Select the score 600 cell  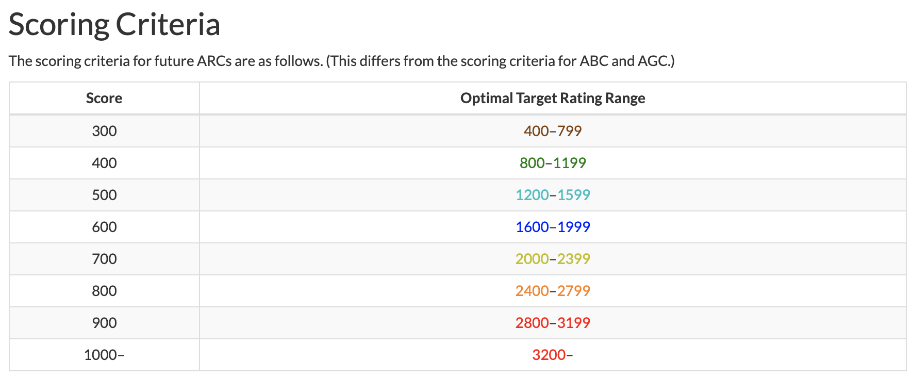point(104,227)
